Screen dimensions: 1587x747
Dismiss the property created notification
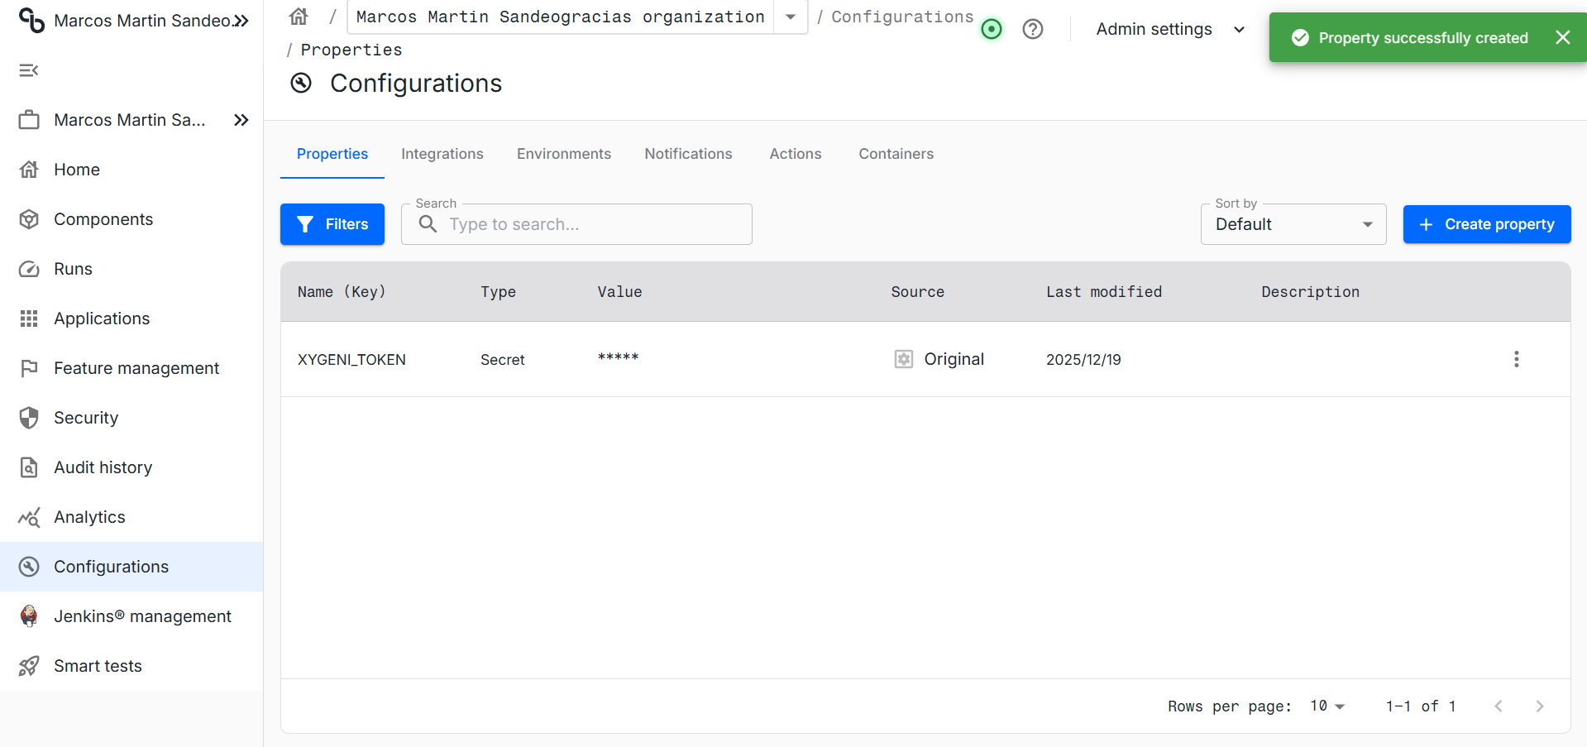1562,37
